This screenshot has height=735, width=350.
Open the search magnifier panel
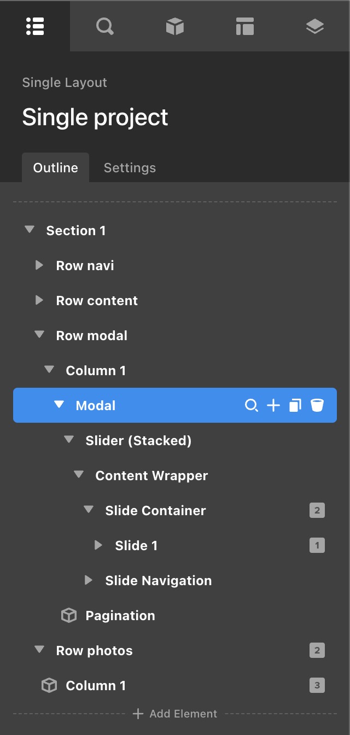pyautogui.click(x=104, y=26)
